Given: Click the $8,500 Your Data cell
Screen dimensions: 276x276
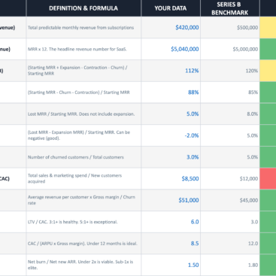Looking at the screenshot, I should coord(171,179).
